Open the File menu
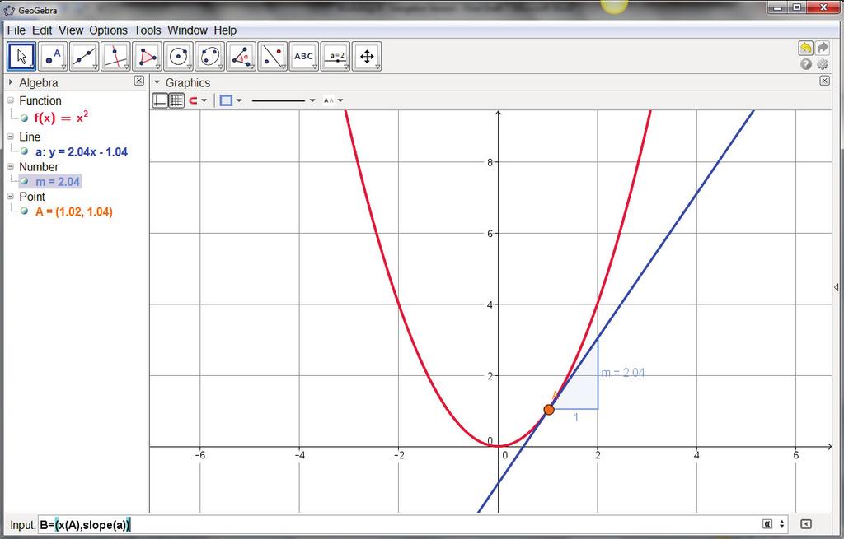844x539 pixels. coord(16,30)
